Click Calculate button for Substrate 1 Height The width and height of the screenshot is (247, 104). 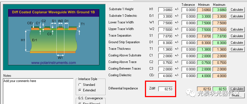pyautogui.click(x=237, y=10)
